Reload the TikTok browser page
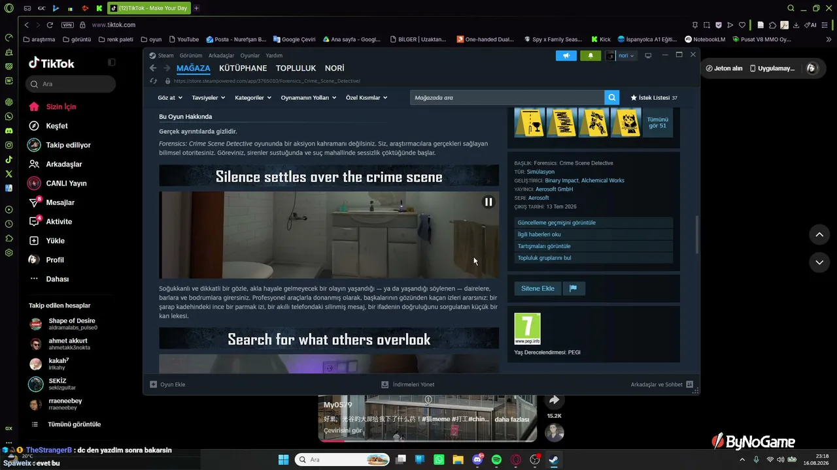This screenshot has width=837, height=470. point(50,25)
